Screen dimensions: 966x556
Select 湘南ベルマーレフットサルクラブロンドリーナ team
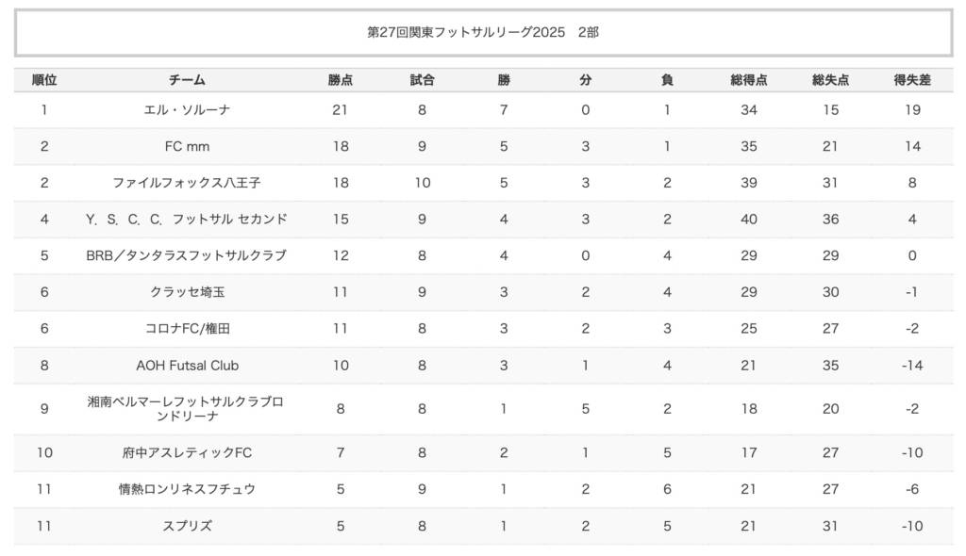(x=187, y=409)
